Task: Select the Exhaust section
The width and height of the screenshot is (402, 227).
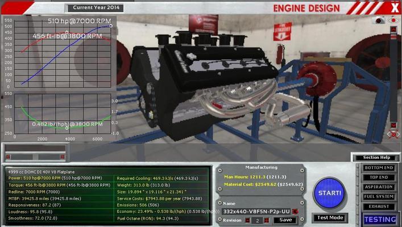Action: pyautogui.click(x=380, y=207)
